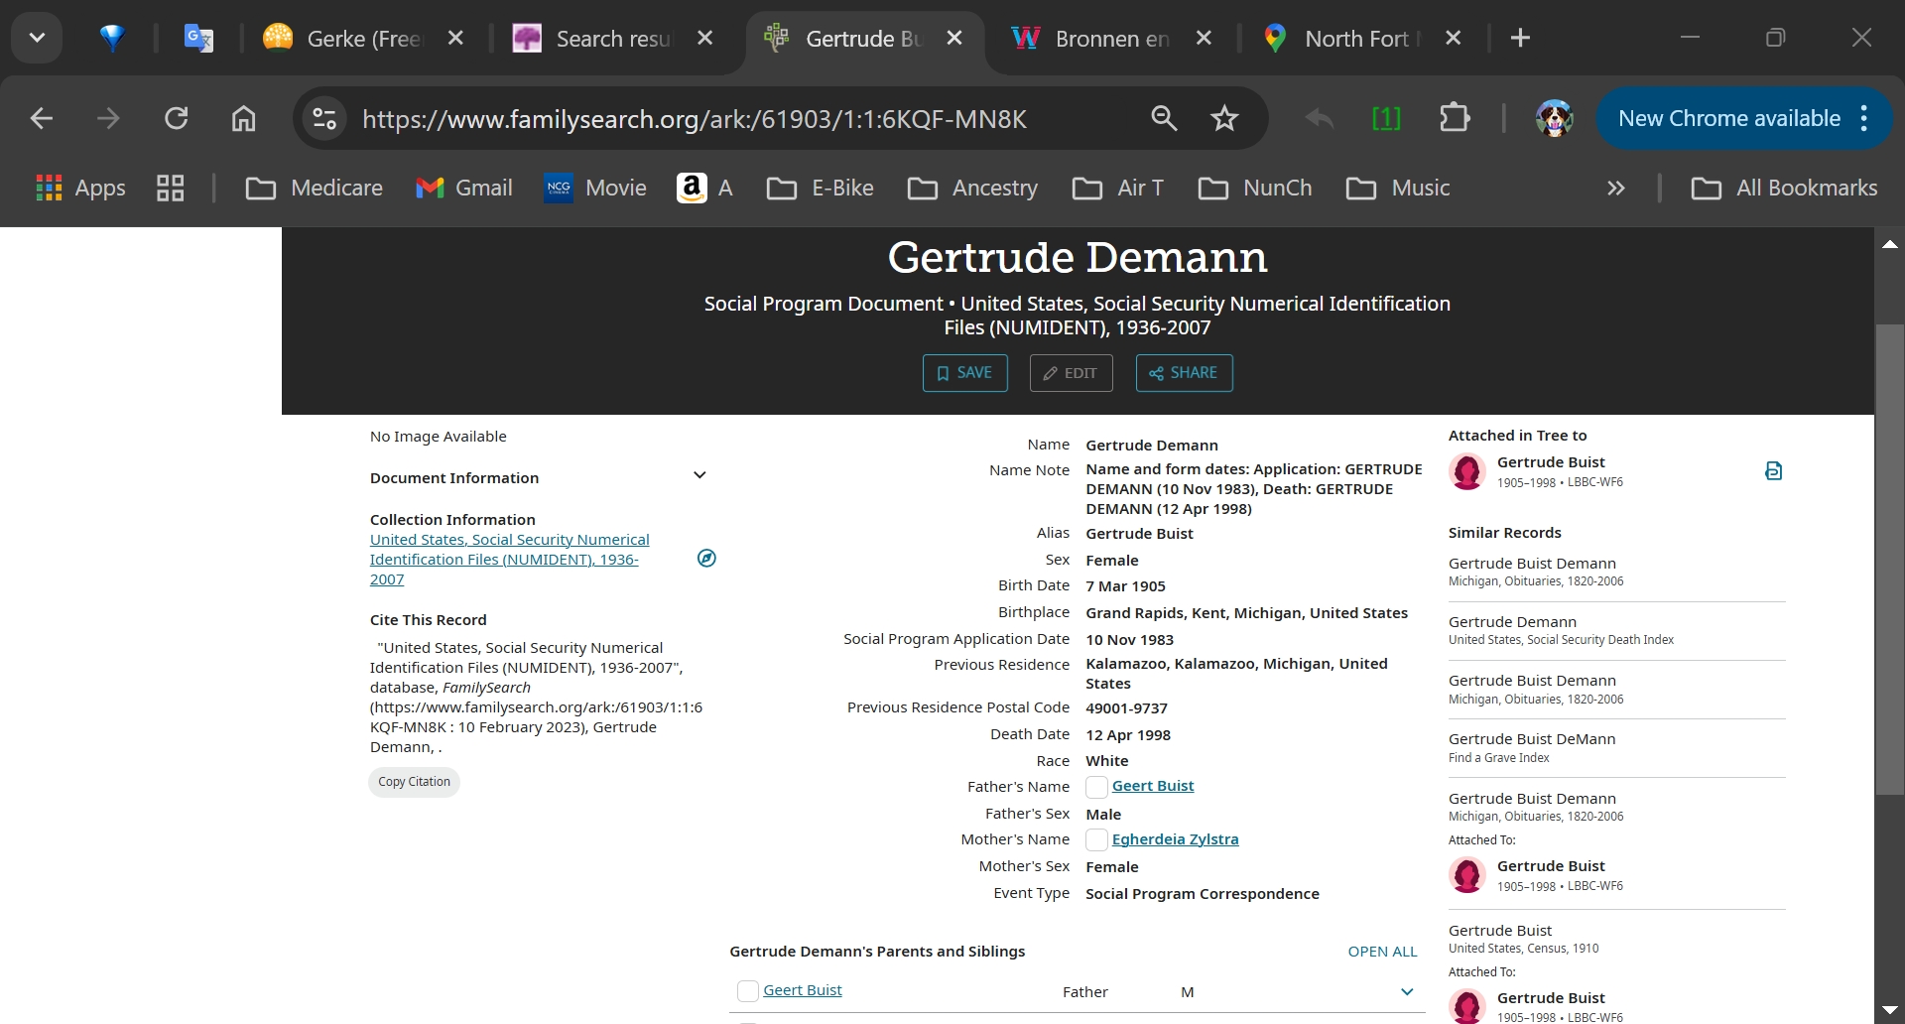1905x1024 pixels.
Task: Open the Gmail bookmark
Action: pyautogui.click(x=464, y=188)
